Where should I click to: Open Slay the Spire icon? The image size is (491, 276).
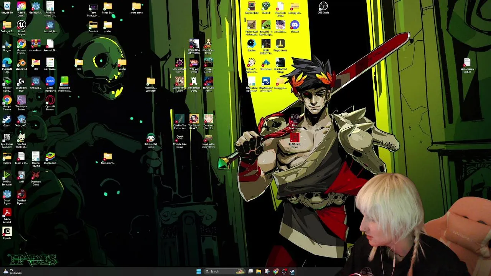252,8
